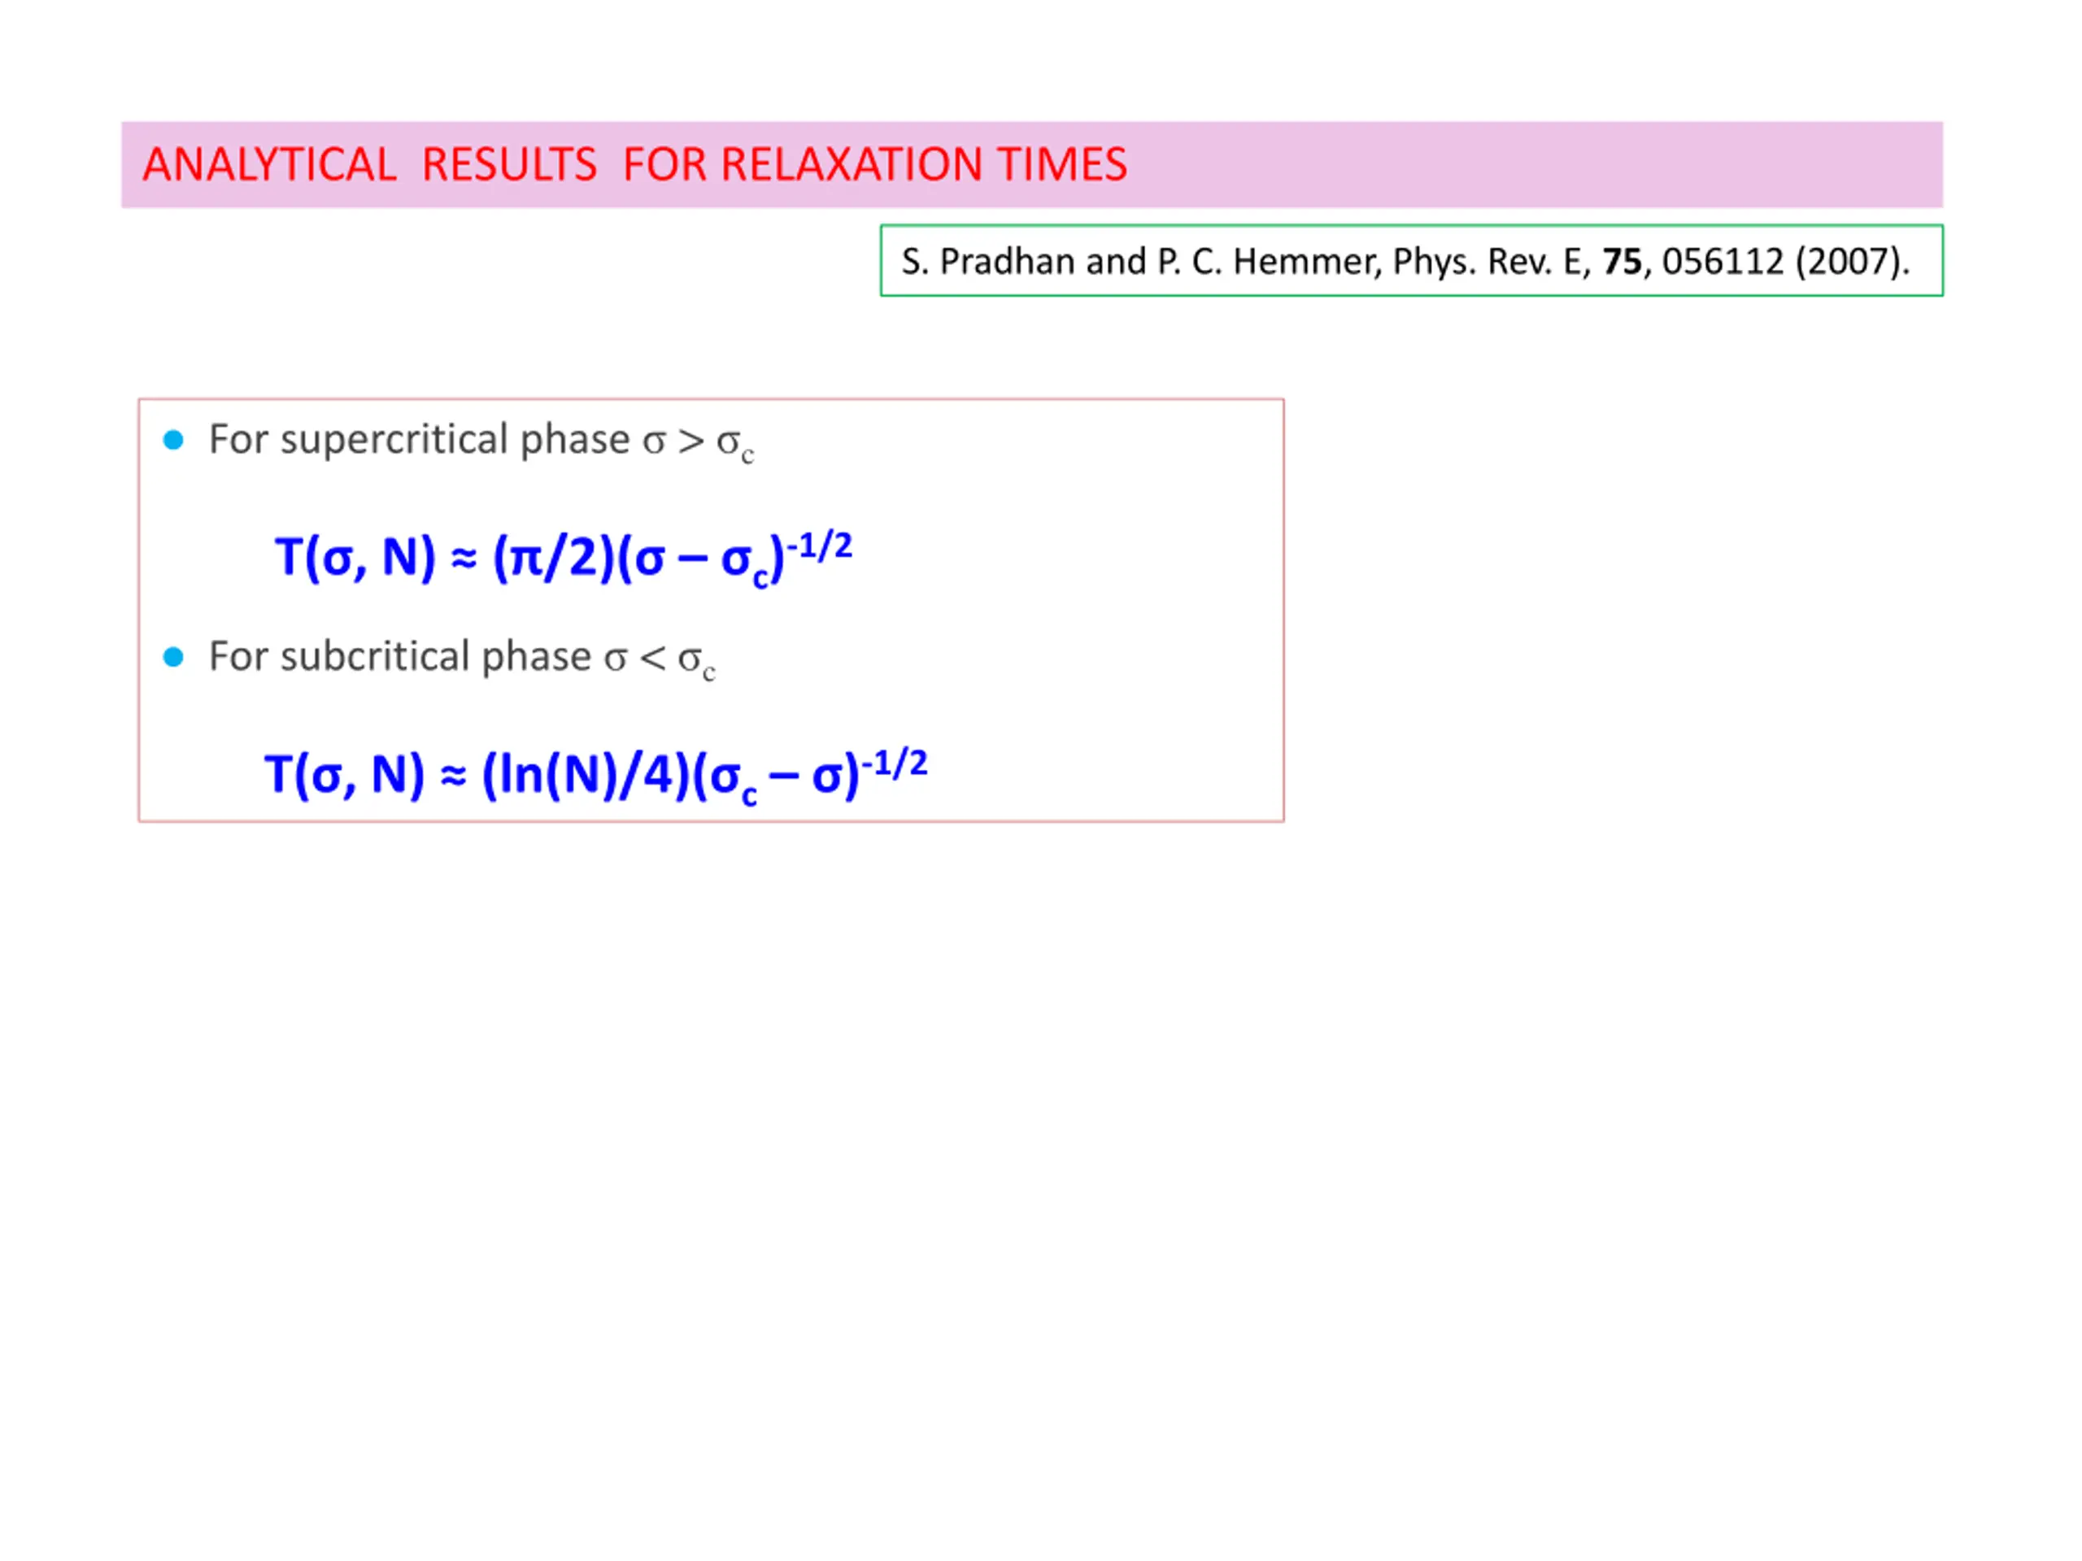
Task: Click the title 'ANALYTICAL RESULTS FOR RELAXATION TIMES'
Action: tap(635, 165)
